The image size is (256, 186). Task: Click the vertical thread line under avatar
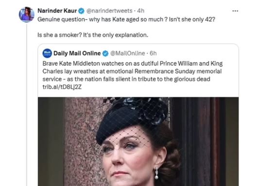[x=27, y=104]
